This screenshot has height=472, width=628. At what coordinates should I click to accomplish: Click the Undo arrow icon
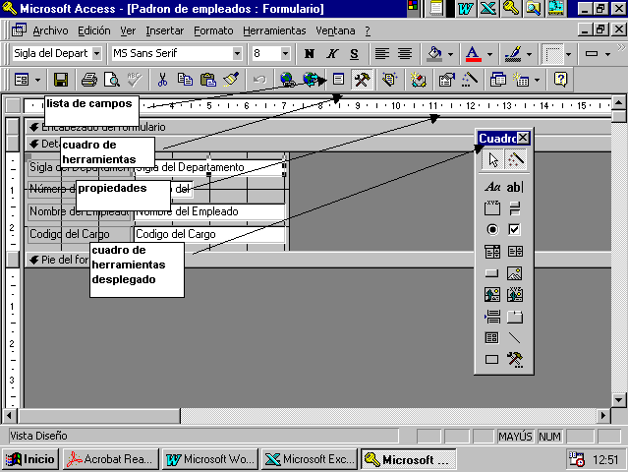point(259,80)
